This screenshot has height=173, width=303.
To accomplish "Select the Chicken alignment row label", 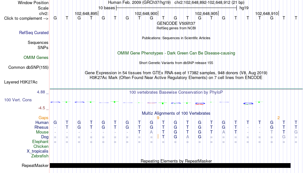I will [41, 146].
